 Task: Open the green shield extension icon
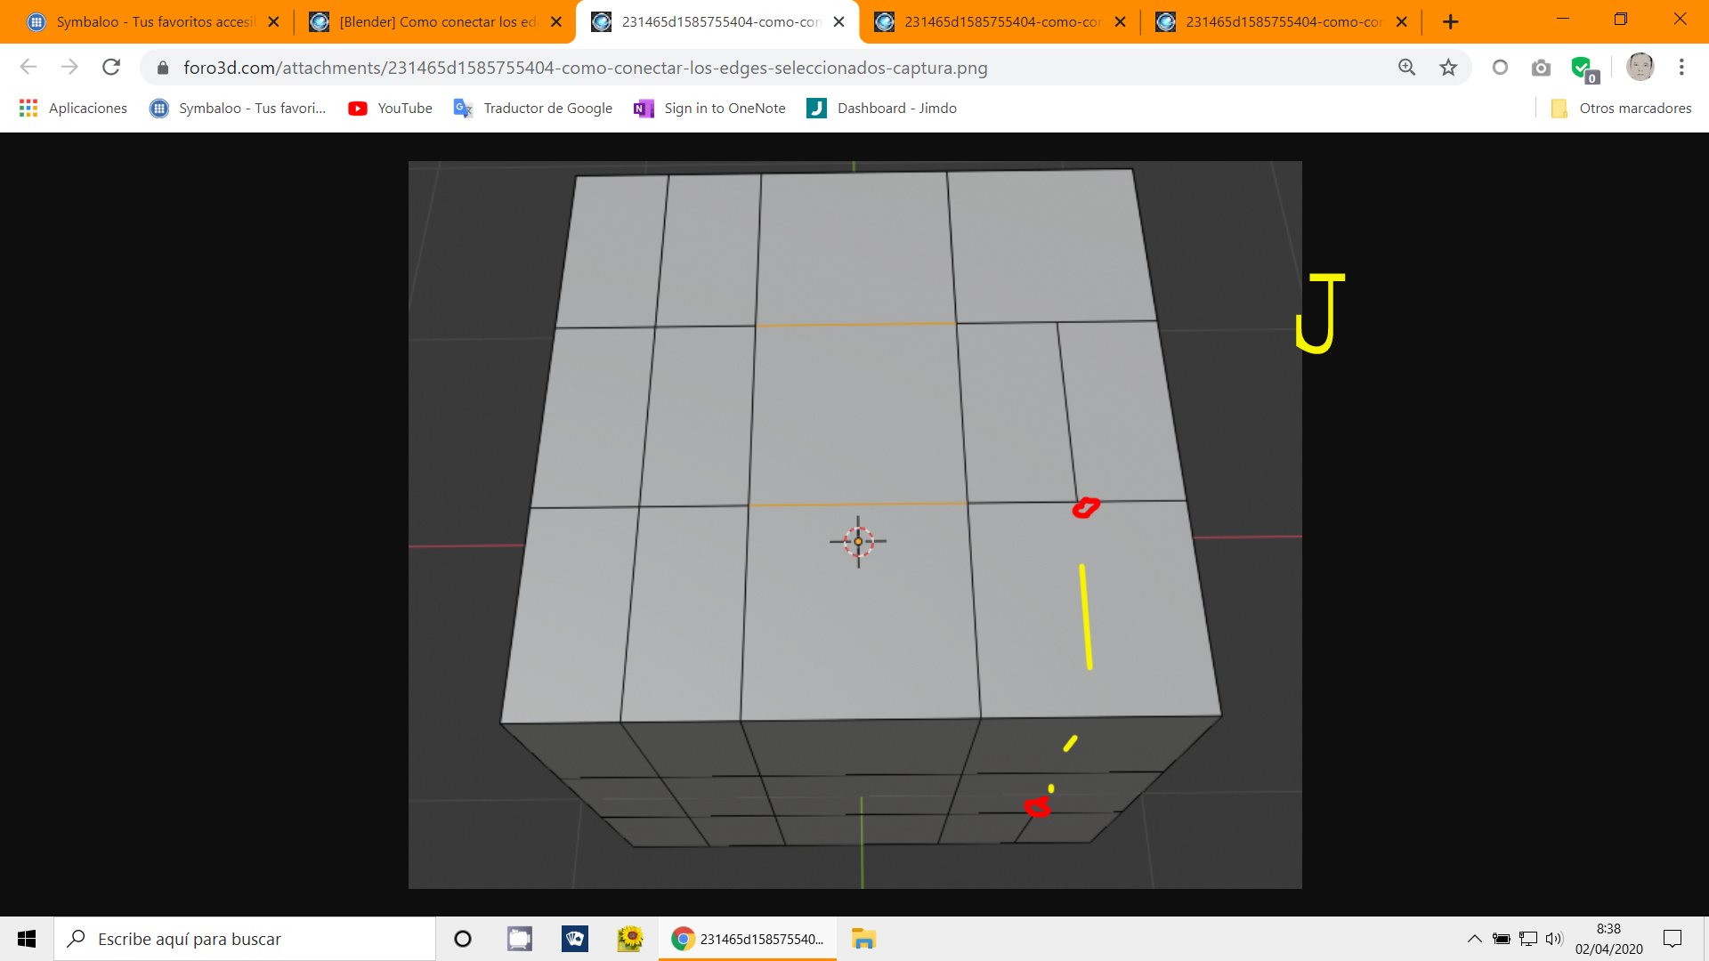(x=1583, y=68)
